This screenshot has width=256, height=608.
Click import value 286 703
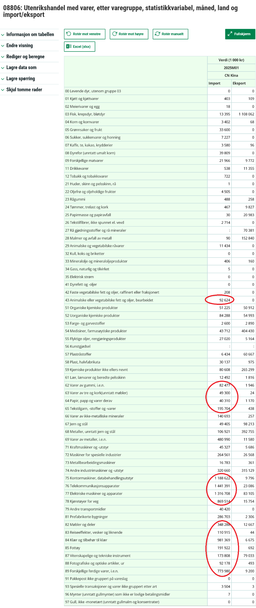click(224, 517)
